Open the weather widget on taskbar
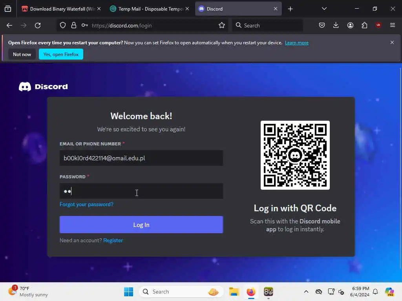Screen dimensions: 402x301 (28, 292)
